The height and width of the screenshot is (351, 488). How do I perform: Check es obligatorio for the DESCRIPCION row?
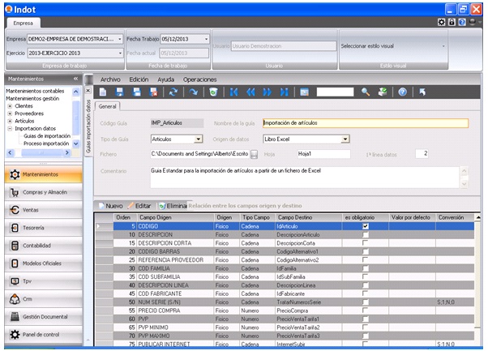[366, 235]
